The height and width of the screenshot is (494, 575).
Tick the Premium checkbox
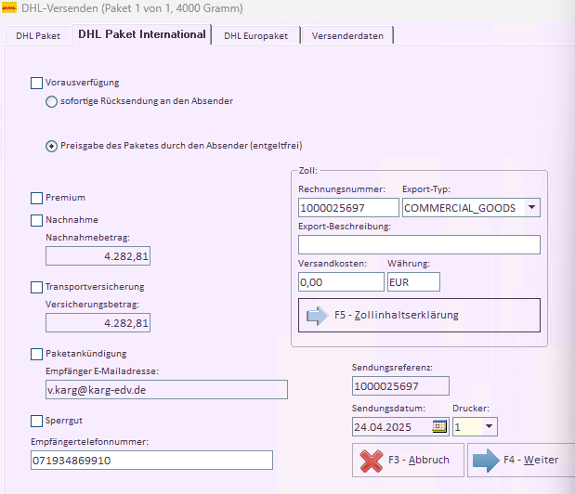(36, 198)
